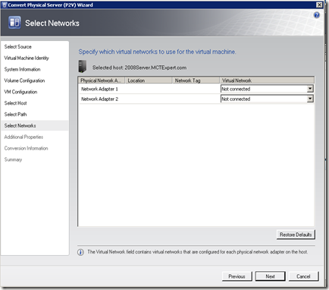
Task: Sort by Physical Network Adapter column header
Action: point(102,80)
